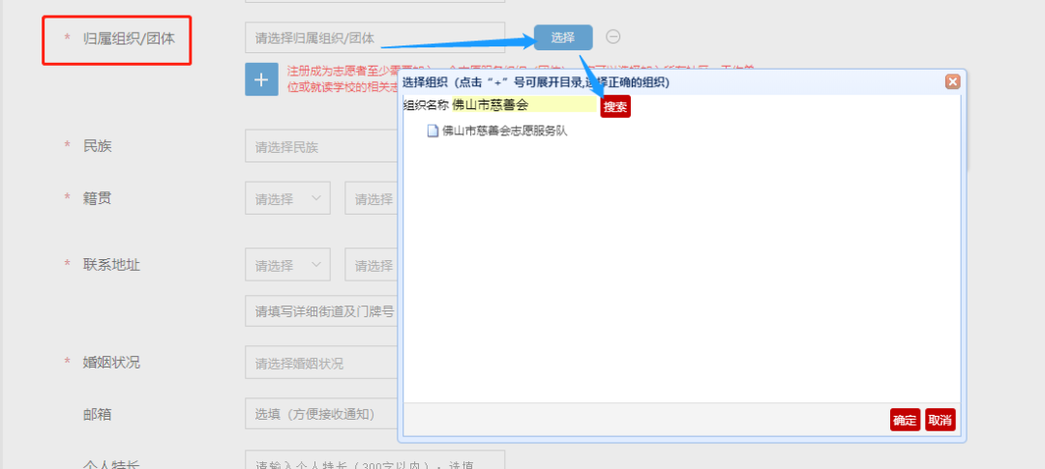Image resolution: width=1045 pixels, height=469 pixels.
Task: Click the 婚姻状况 label text
Action: pos(111,363)
